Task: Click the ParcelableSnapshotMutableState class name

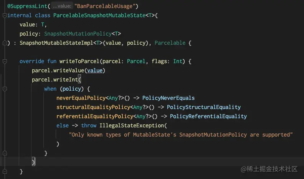Action: coord(99,15)
